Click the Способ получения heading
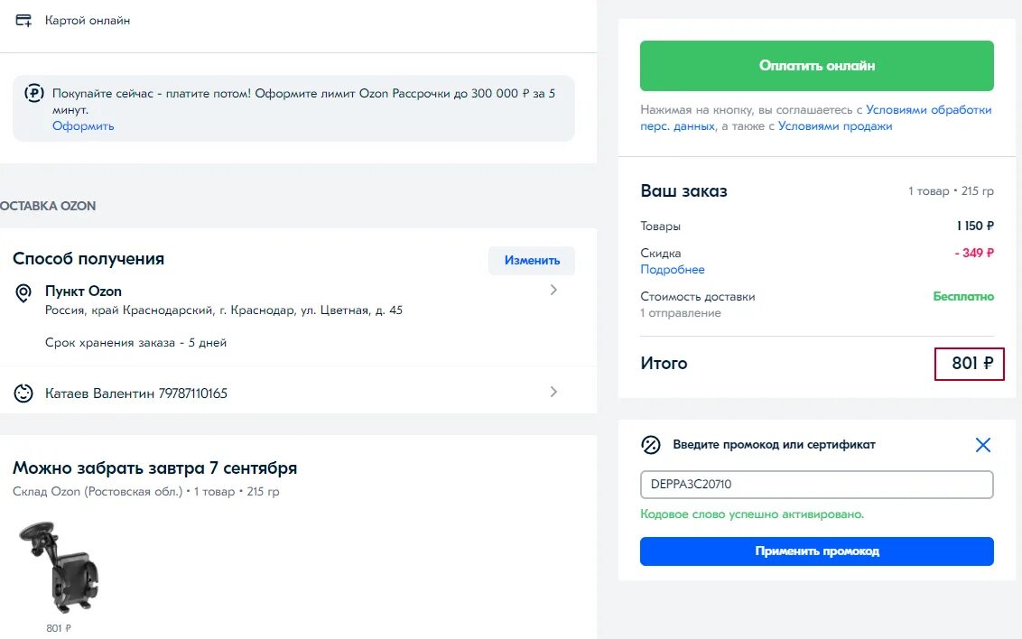The height and width of the screenshot is (639, 1022). (88, 259)
